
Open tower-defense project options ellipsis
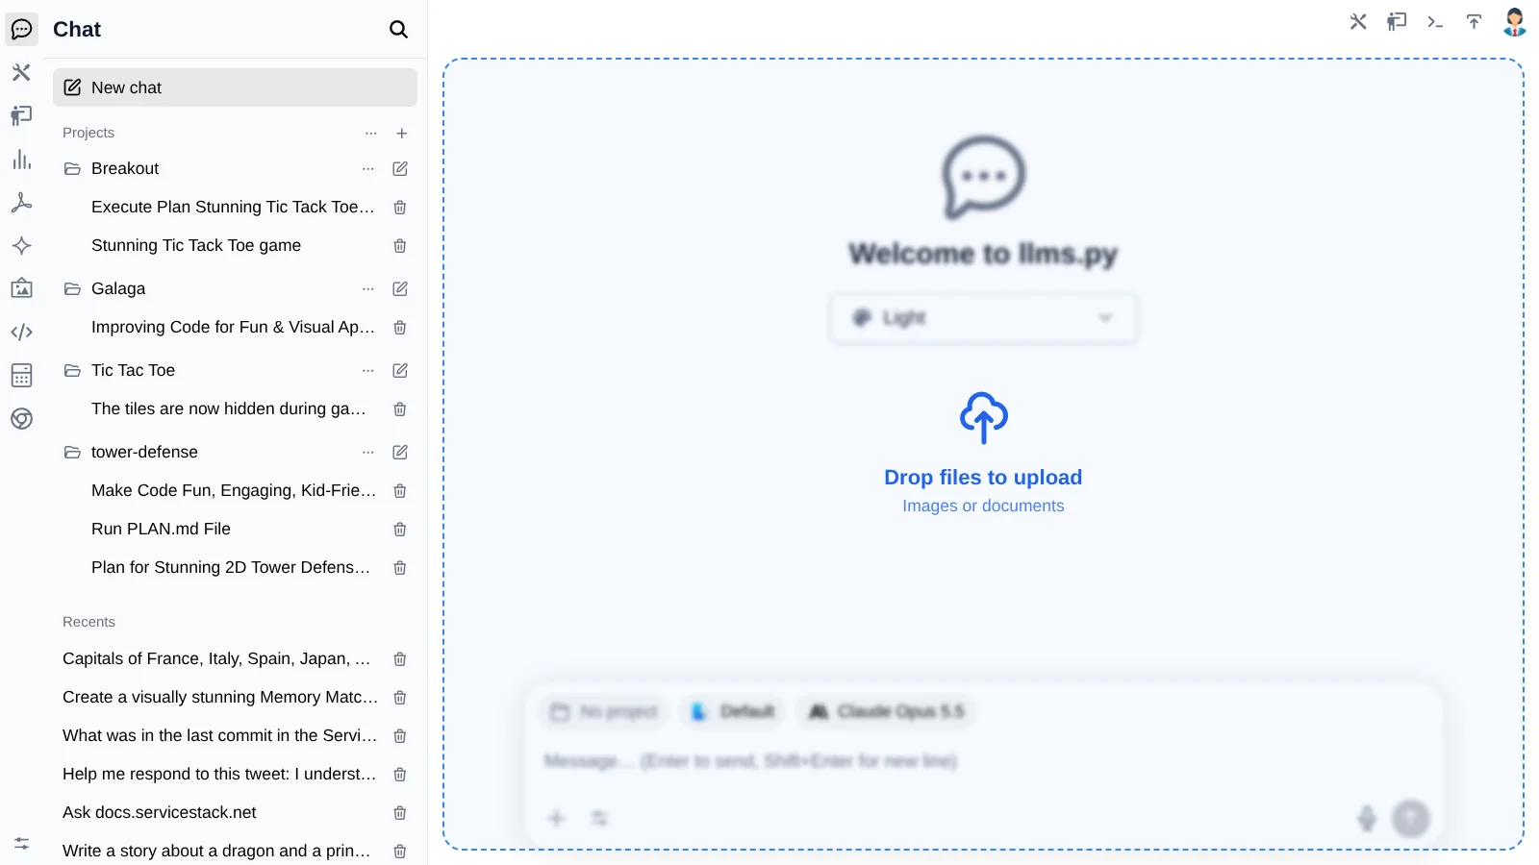[x=368, y=452]
